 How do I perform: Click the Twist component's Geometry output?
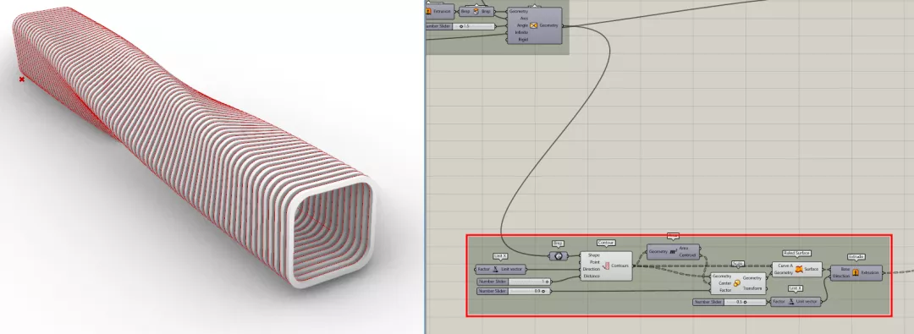tap(548, 25)
